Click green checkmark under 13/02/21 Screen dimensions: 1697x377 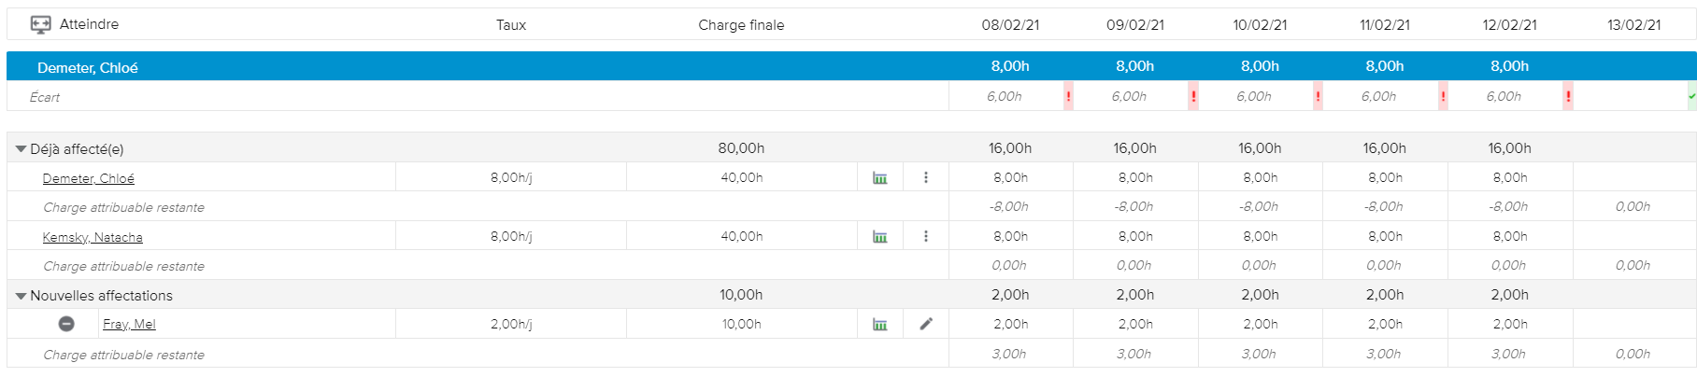point(1691,96)
